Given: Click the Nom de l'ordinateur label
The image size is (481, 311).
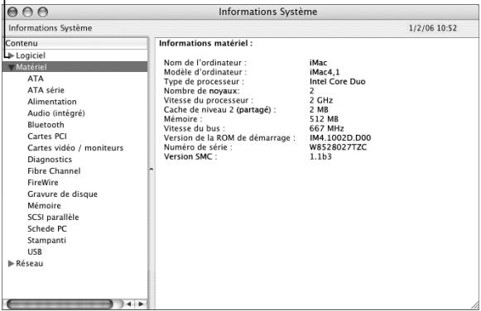Looking at the screenshot, I should 205,63.
